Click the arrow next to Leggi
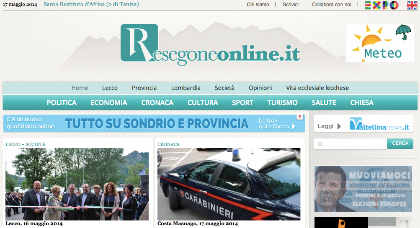The image size is (420, 228). pyautogui.click(x=339, y=126)
